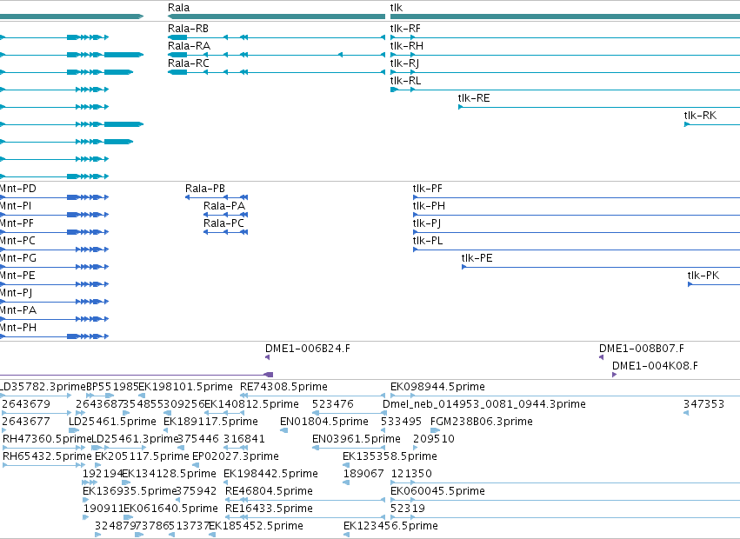Click EST RE46804.5prime
The image size is (740, 539).
pos(269,491)
